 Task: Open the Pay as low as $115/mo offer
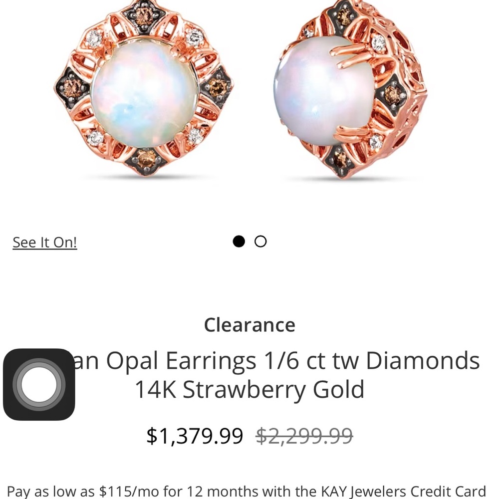(x=247, y=492)
